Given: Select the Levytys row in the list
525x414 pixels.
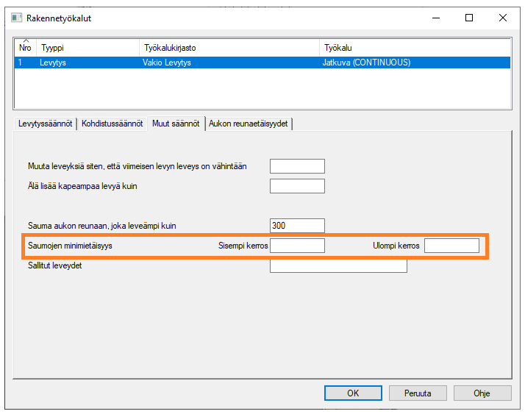Looking at the screenshot, I should pos(53,63).
